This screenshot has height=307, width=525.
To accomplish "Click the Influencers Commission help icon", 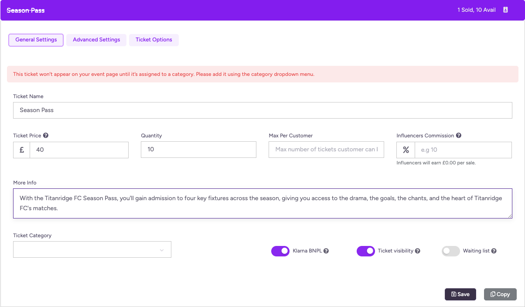I will [459, 136].
